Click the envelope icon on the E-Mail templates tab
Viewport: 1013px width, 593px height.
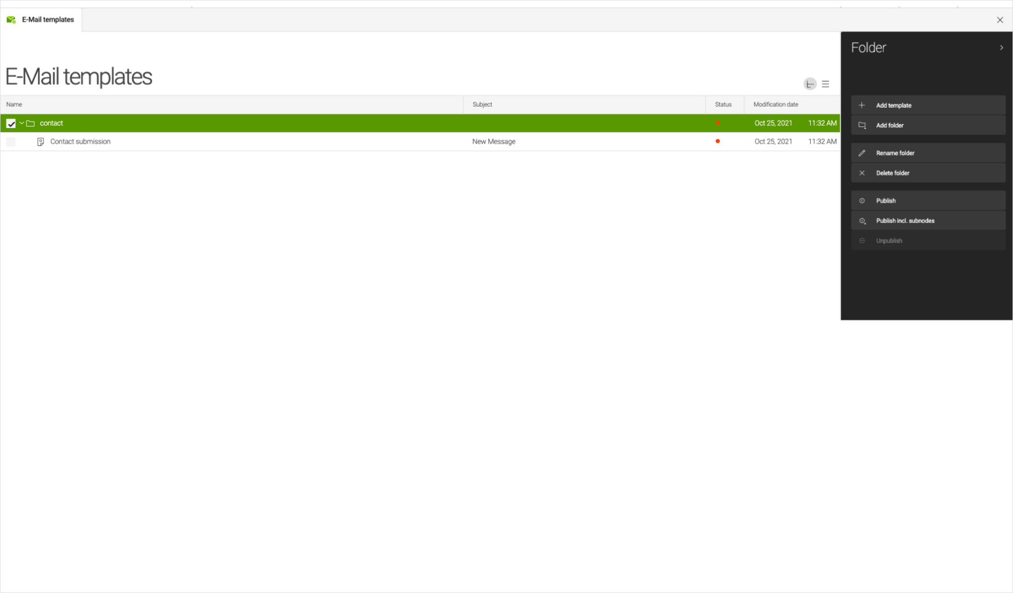(10, 19)
